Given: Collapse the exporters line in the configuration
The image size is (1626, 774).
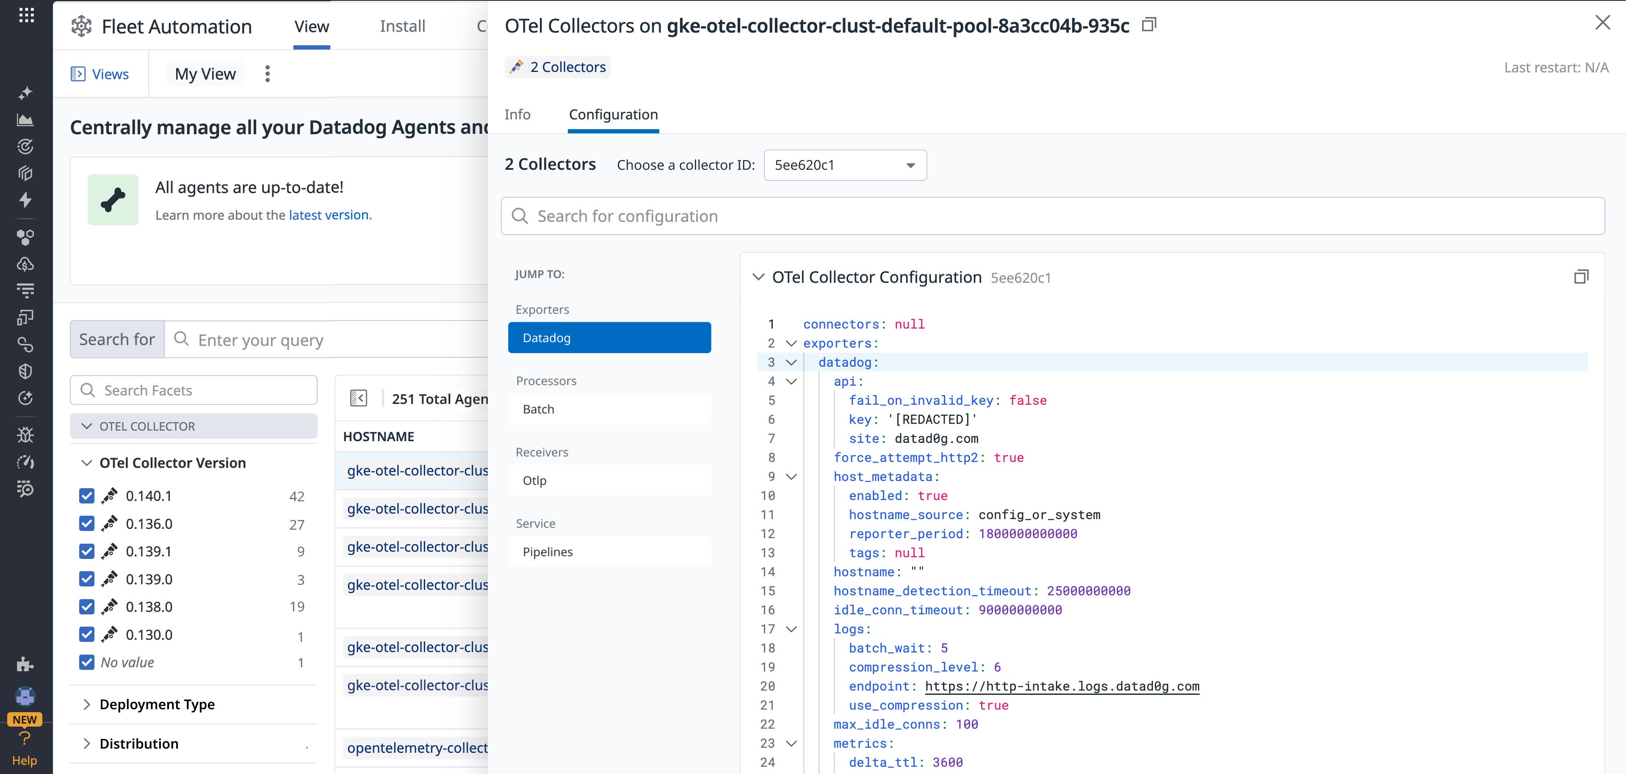Looking at the screenshot, I should tap(791, 343).
